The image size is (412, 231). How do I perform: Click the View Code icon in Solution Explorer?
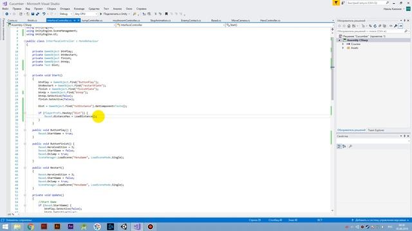(391, 26)
